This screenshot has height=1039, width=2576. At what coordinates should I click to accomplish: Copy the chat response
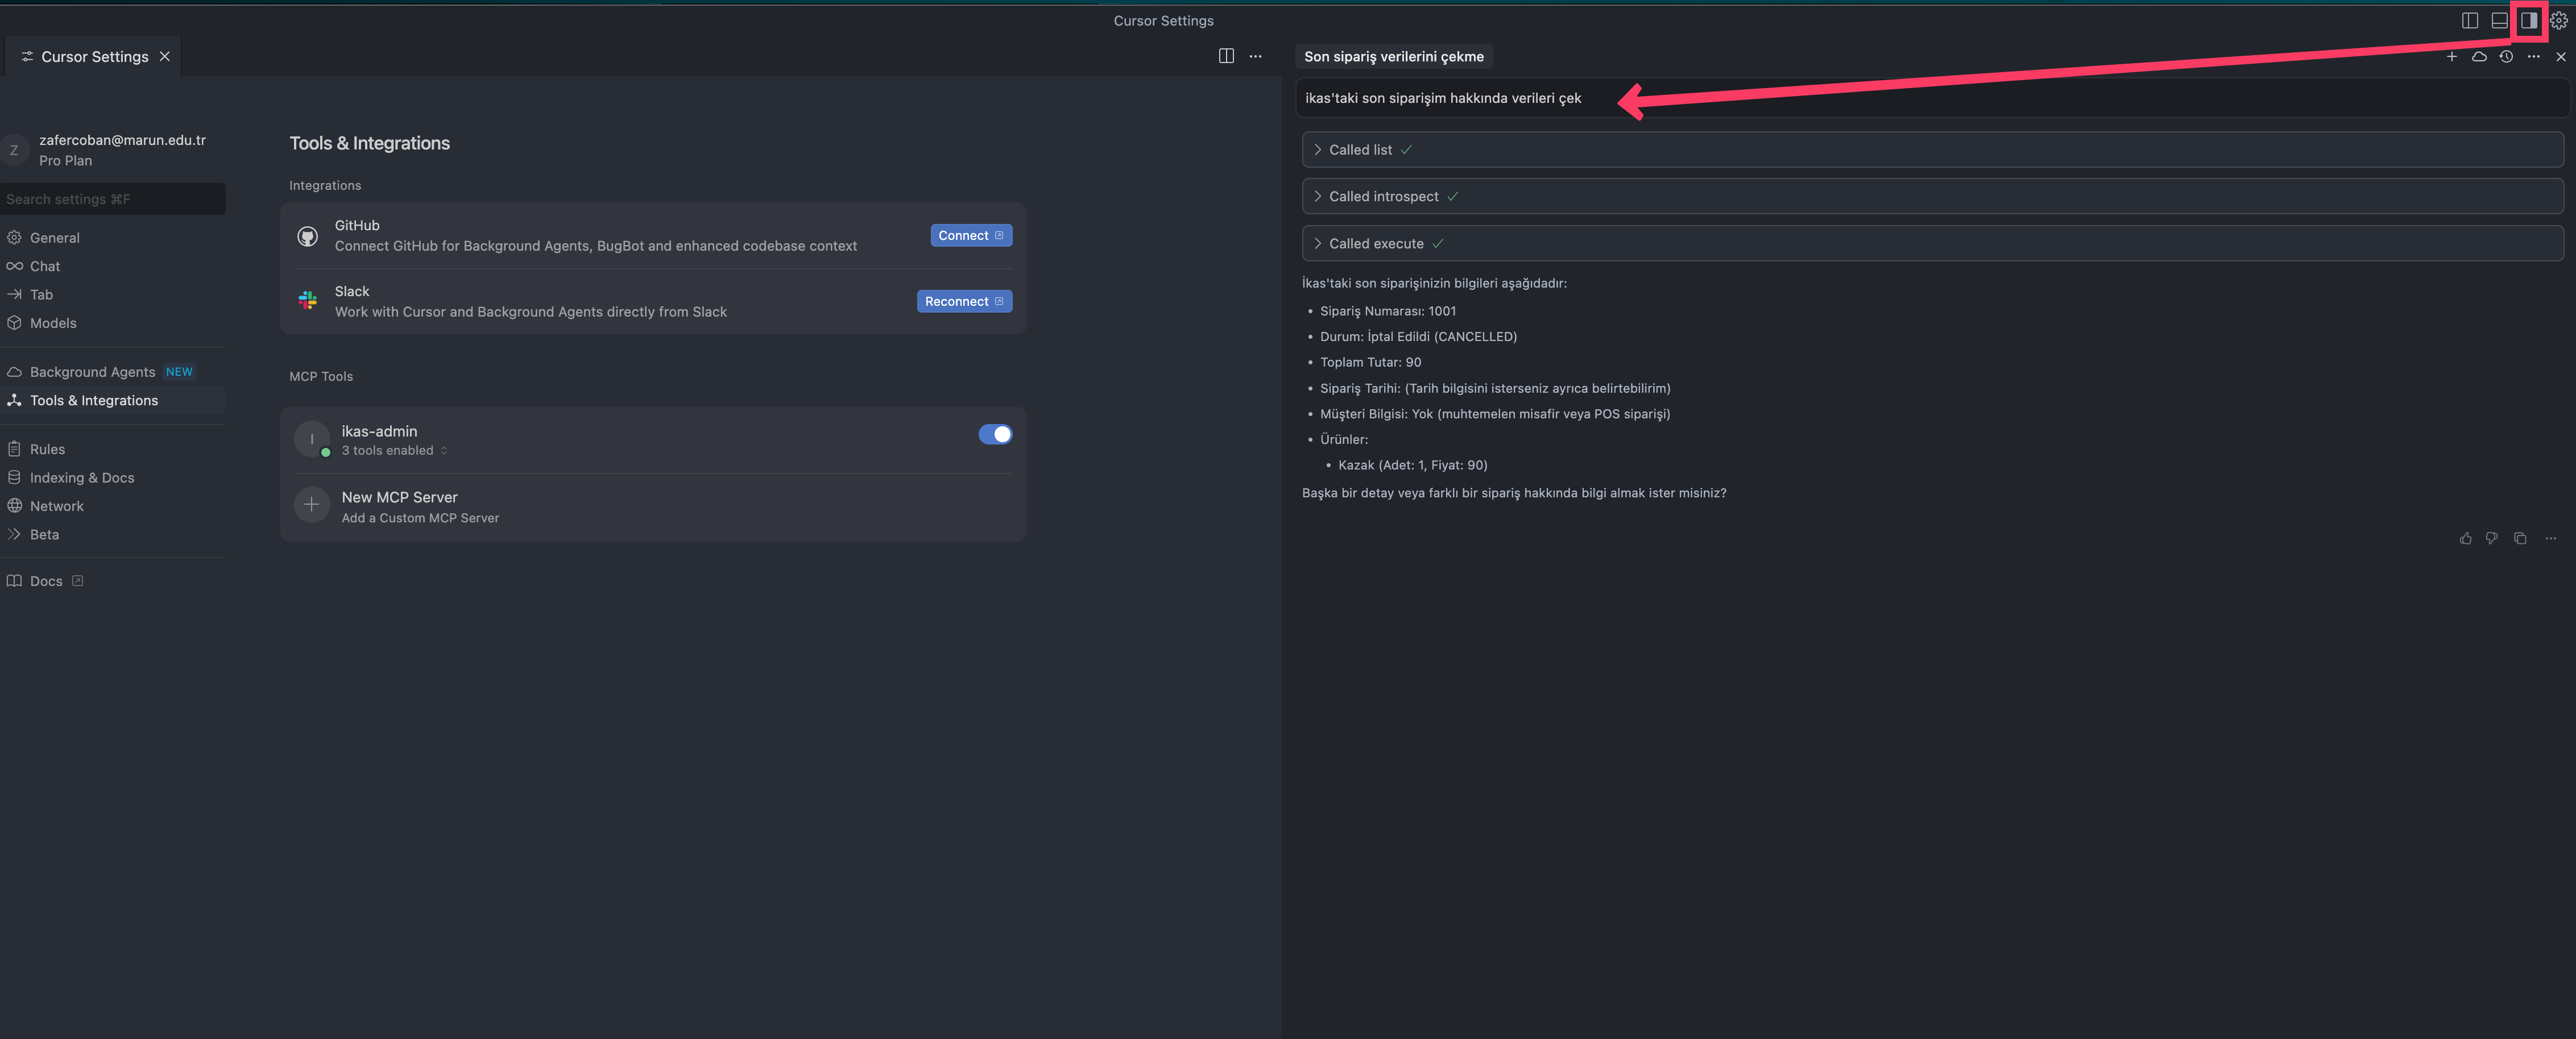pos(2520,538)
